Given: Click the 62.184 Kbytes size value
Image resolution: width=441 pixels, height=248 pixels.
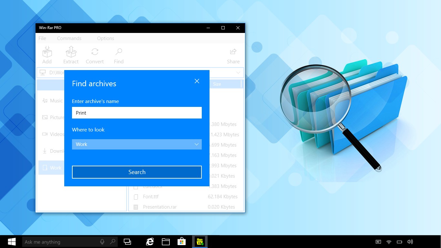Looking at the screenshot, I should (223, 197).
